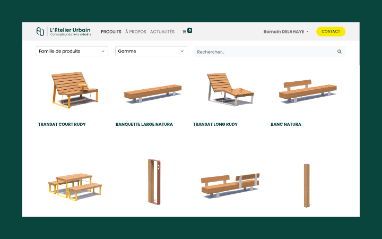
Task: Focus the Rechercher search field
Action: (270, 52)
